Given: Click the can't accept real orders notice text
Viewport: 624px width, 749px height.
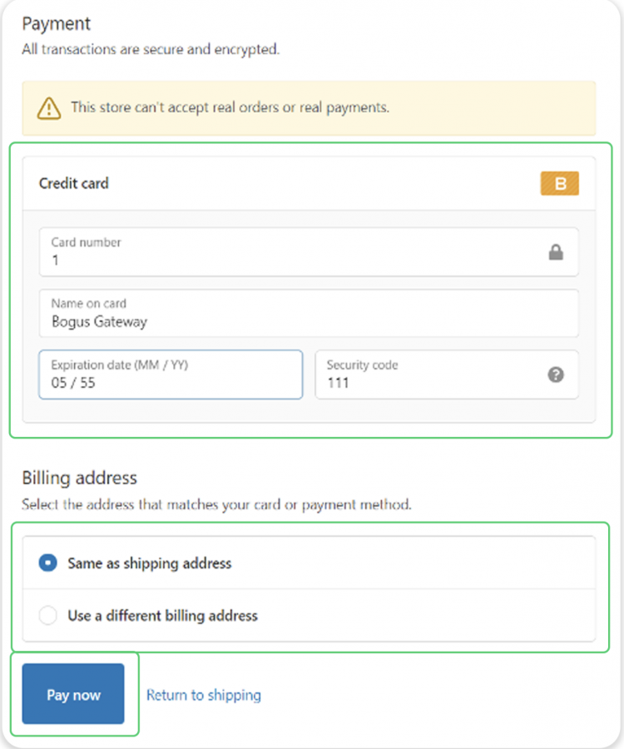Looking at the screenshot, I should (230, 107).
